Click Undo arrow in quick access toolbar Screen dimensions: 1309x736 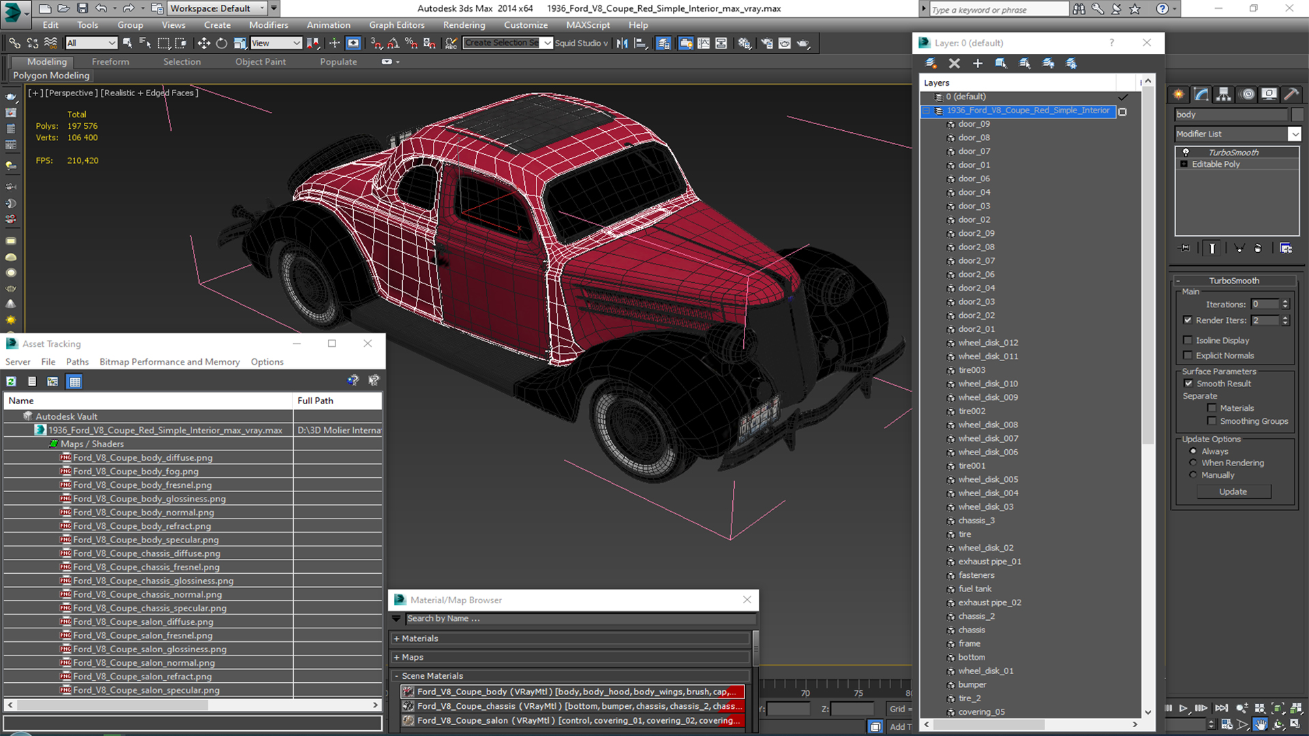[x=101, y=8]
